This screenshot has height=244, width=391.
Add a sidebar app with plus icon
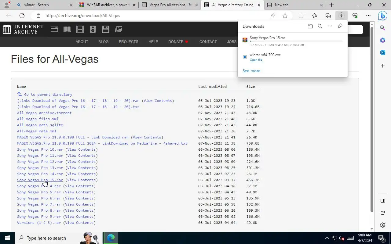[382, 66]
